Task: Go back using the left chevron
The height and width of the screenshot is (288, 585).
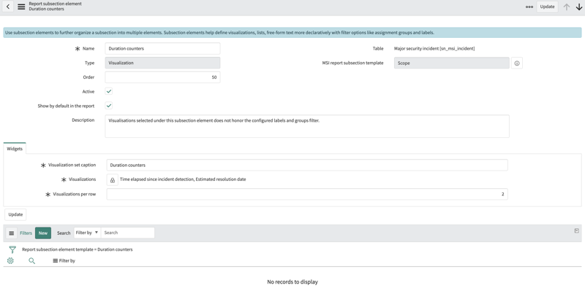Action: (x=8, y=7)
